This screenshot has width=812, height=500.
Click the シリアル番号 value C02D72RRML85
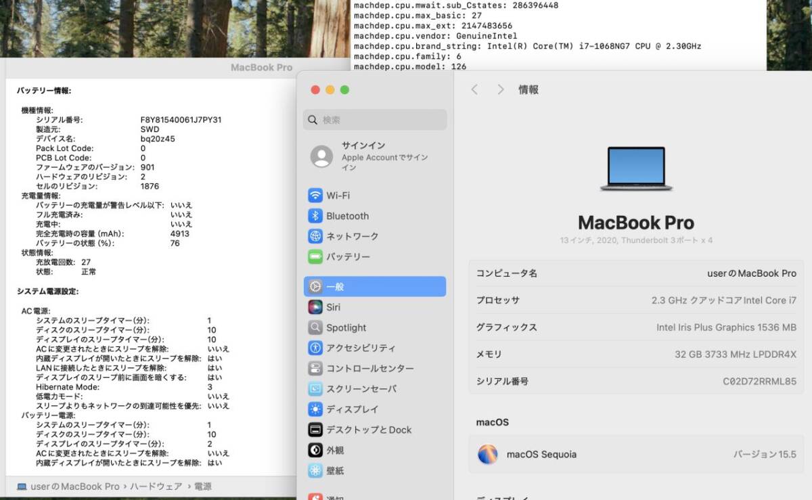[759, 382]
